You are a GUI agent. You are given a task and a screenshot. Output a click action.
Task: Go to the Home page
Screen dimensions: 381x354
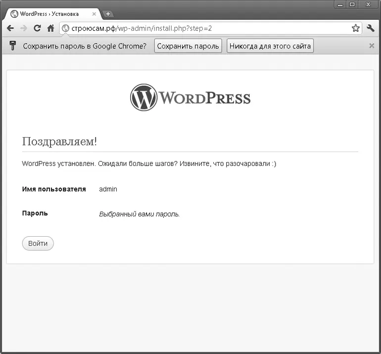50,29
